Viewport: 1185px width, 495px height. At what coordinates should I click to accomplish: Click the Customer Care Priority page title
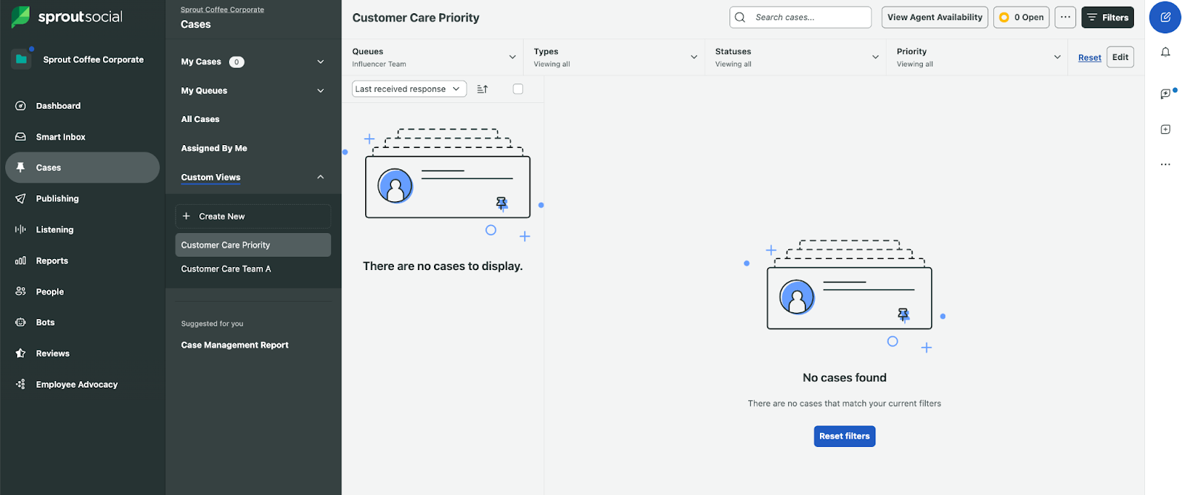pyautogui.click(x=415, y=18)
